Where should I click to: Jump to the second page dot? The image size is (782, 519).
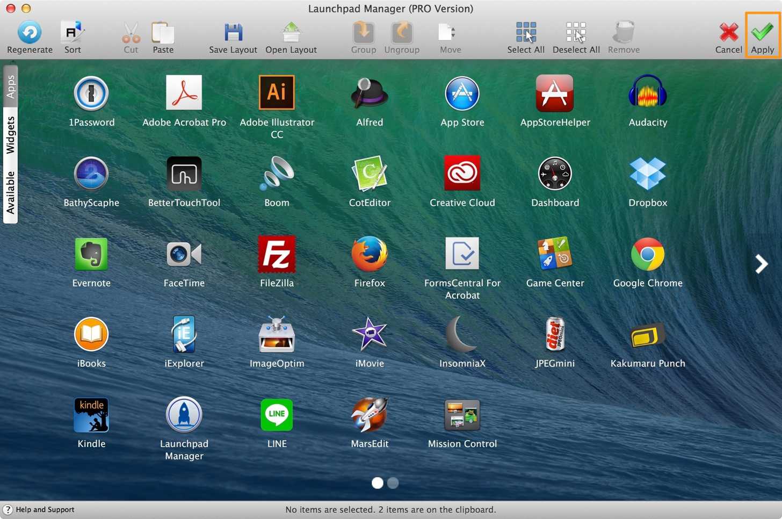coord(393,483)
